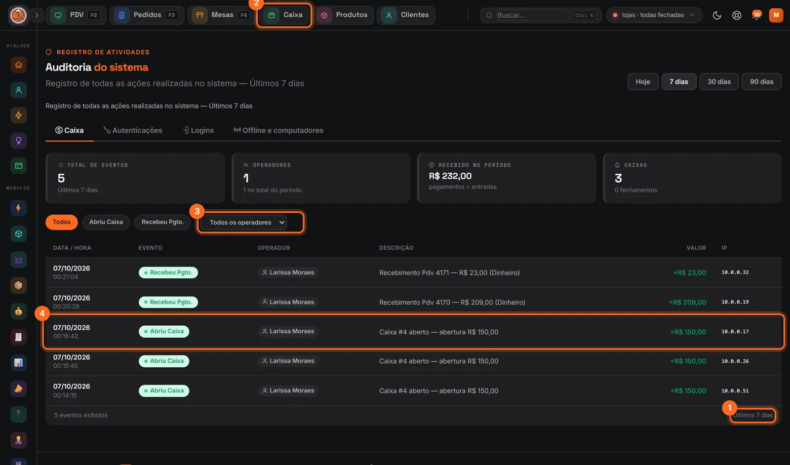Toggle dark mode with the moon icon
Screen dimensions: 790x465
coord(717,15)
